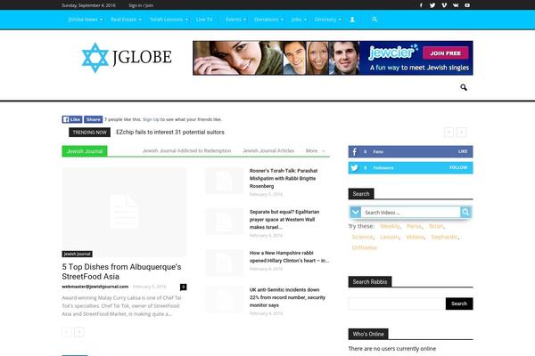Screen dimensions: 535x356
Task: Open 5 Top Dishes from Albuquerque article
Action: 121,271
